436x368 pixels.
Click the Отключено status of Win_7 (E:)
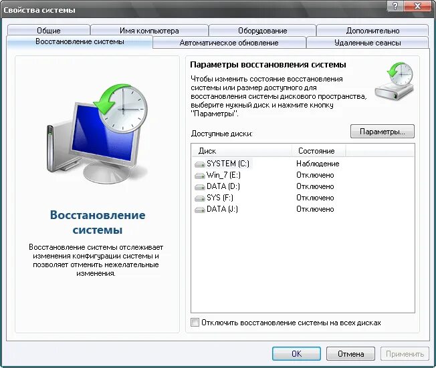[x=315, y=175]
